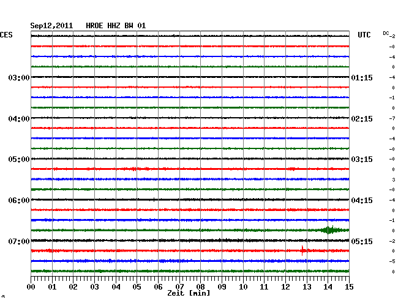The width and height of the screenshot is (398, 303).
Task: Click the x-axis tick label 03
Action: pos(94,286)
